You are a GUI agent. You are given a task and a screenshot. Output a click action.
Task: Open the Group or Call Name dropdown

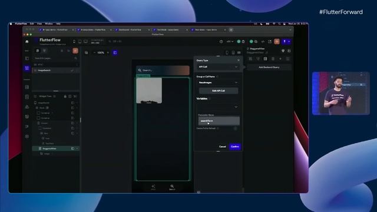(219, 82)
